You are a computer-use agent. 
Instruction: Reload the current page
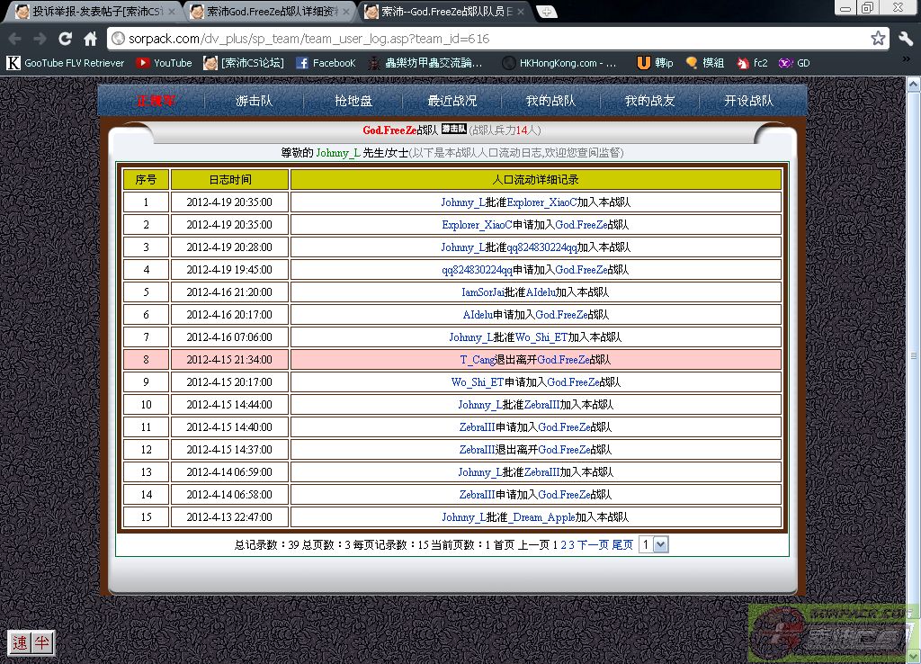[x=65, y=39]
